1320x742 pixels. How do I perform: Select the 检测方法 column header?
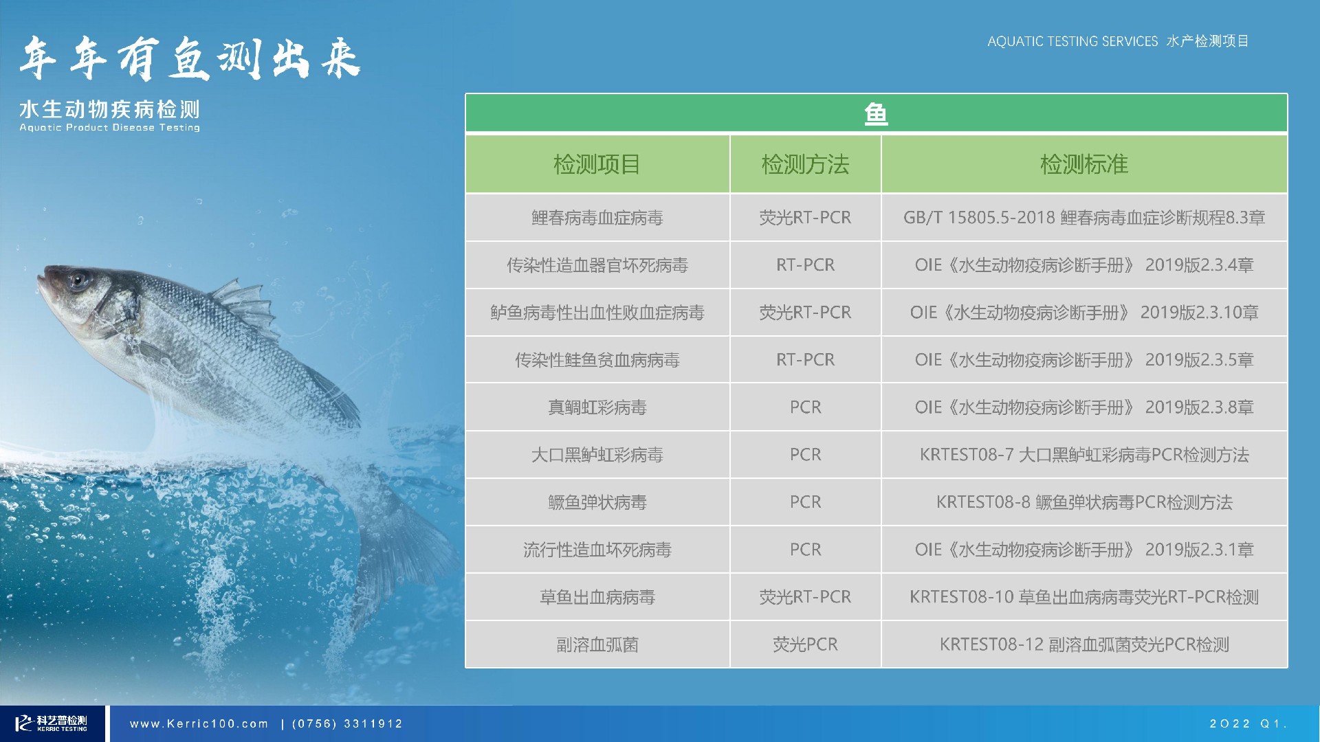point(805,164)
